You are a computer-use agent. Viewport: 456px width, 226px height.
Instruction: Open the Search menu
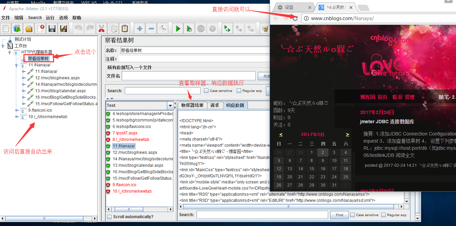pyautogui.click(x=35, y=18)
